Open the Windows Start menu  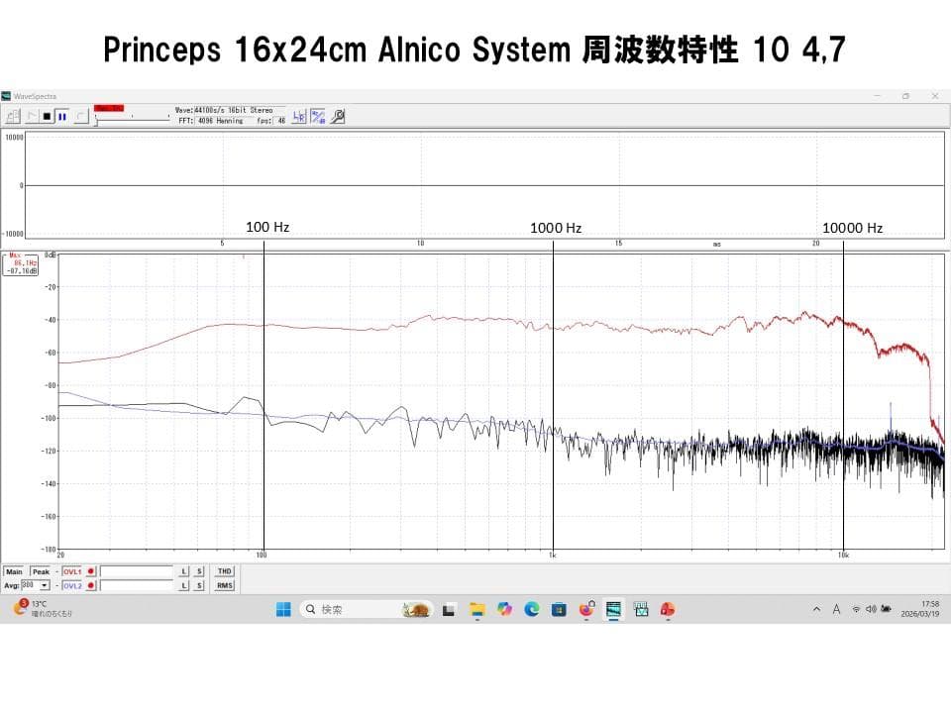click(x=283, y=609)
